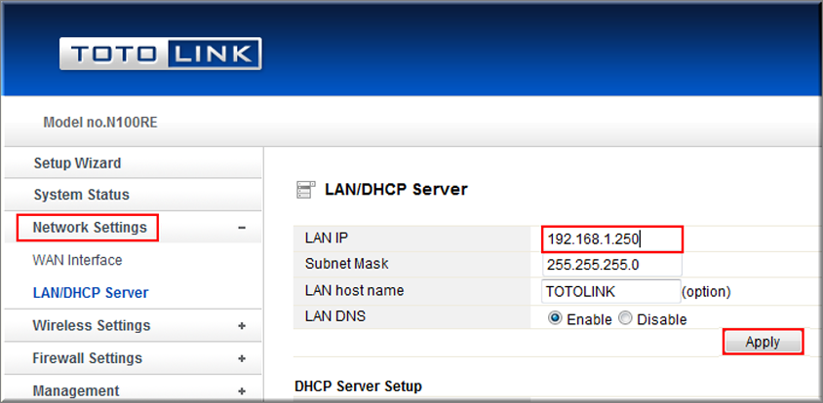Expand the Firewall Settings plus sign
This screenshot has width=823, height=403.
point(242,358)
